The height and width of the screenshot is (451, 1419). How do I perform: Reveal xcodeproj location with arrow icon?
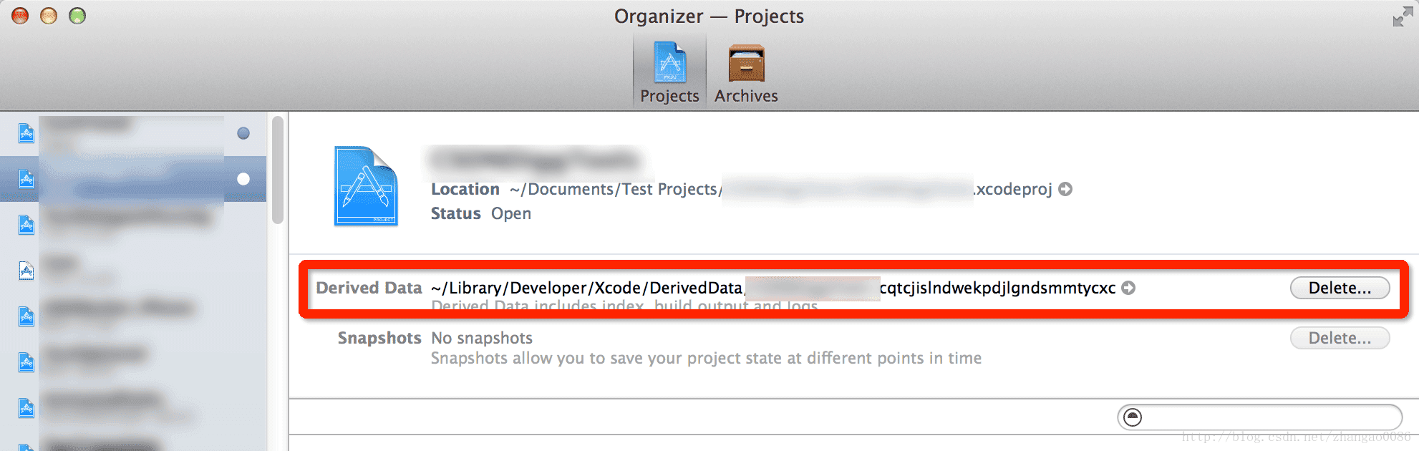(x=1065, y=189)
